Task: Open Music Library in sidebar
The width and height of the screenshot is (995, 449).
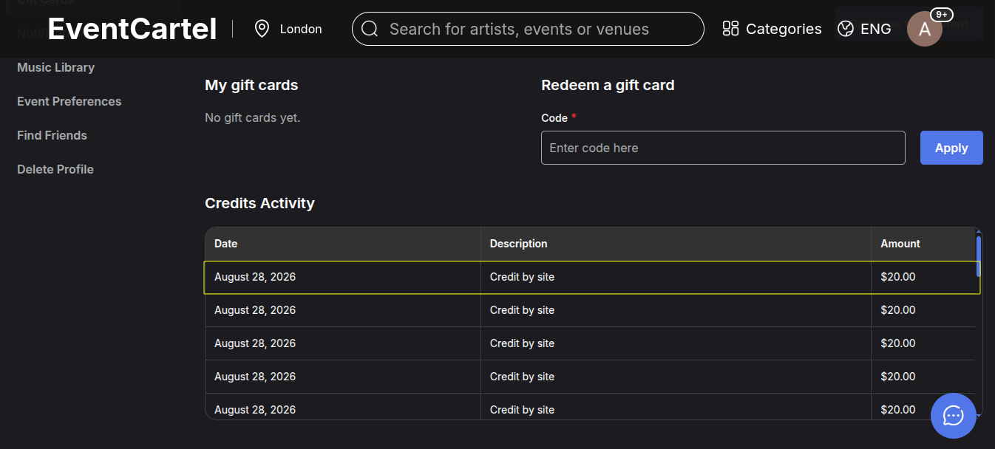Action: (x=56, y=67)
